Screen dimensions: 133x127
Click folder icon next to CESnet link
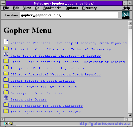click(6, 73)
